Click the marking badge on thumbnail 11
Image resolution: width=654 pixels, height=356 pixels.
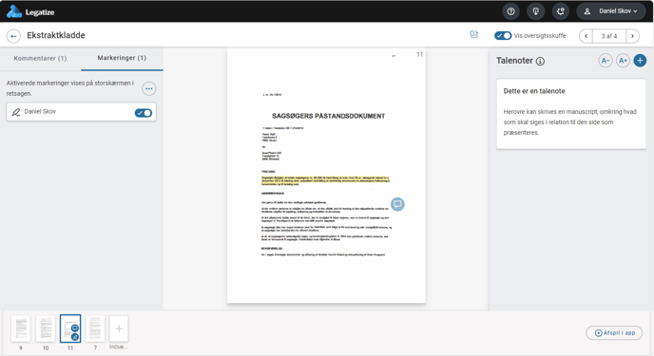click(x=75, y=337)
